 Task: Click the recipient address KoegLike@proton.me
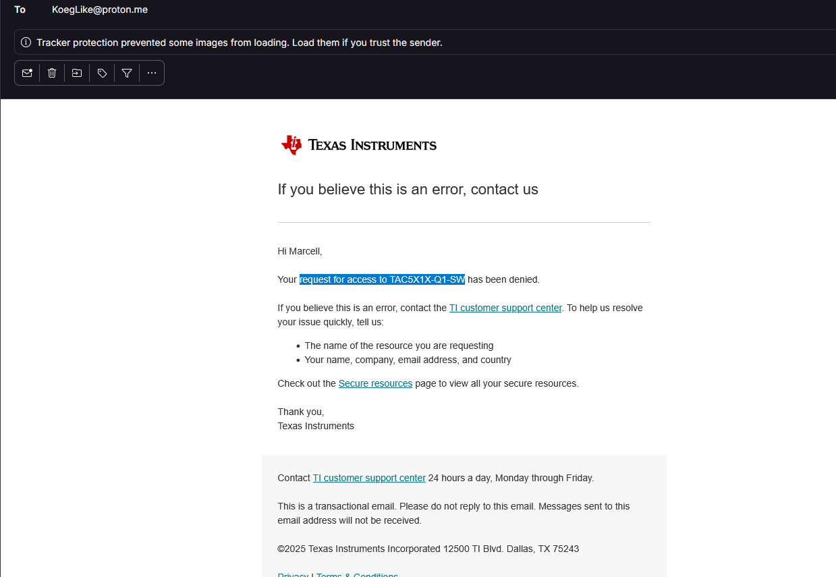[x=99, y=9]
